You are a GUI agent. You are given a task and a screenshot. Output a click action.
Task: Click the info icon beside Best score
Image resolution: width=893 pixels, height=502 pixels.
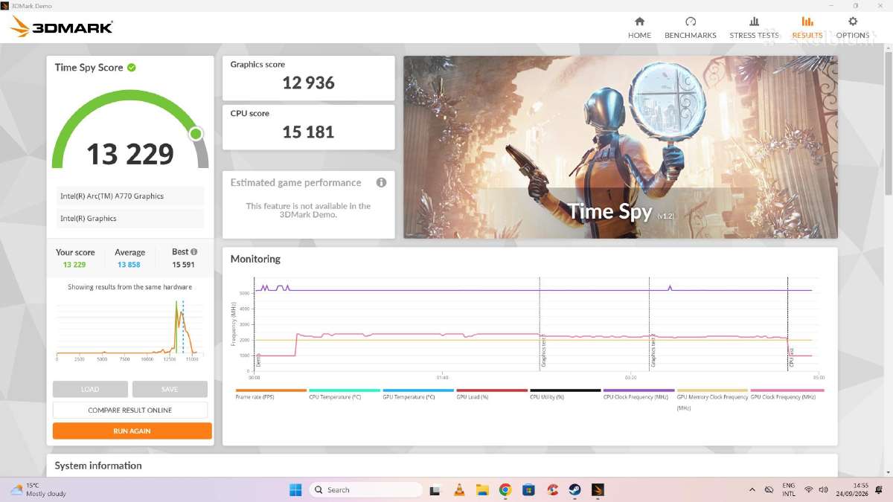point(194,252)
